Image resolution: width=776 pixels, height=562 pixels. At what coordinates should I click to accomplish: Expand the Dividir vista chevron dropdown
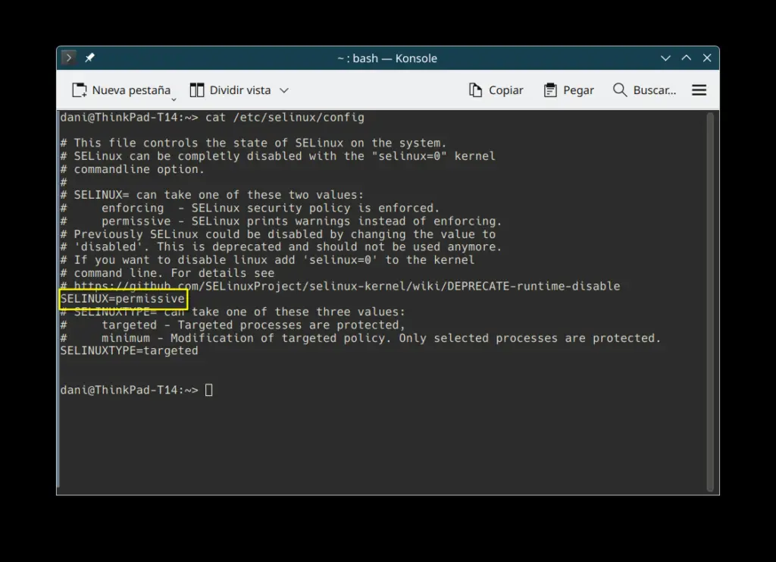(284, 90)
